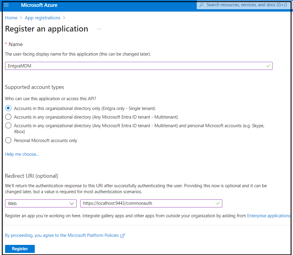The height and width of the screenshot is (255, 293).
Task: Click the Redirect URI commonauth input field
Action: click(x=151, y=203)
